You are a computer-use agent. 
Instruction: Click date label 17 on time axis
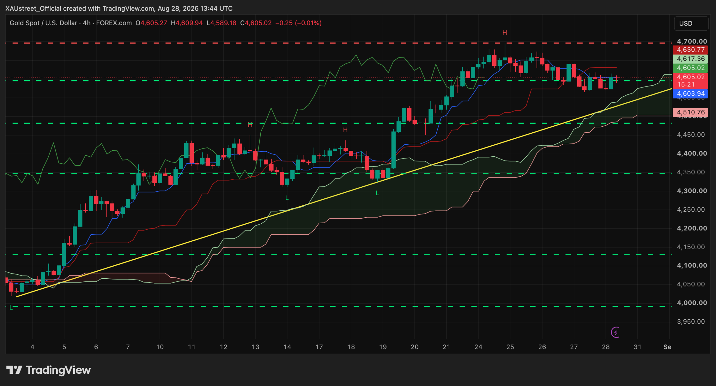(x=319, y=347)
